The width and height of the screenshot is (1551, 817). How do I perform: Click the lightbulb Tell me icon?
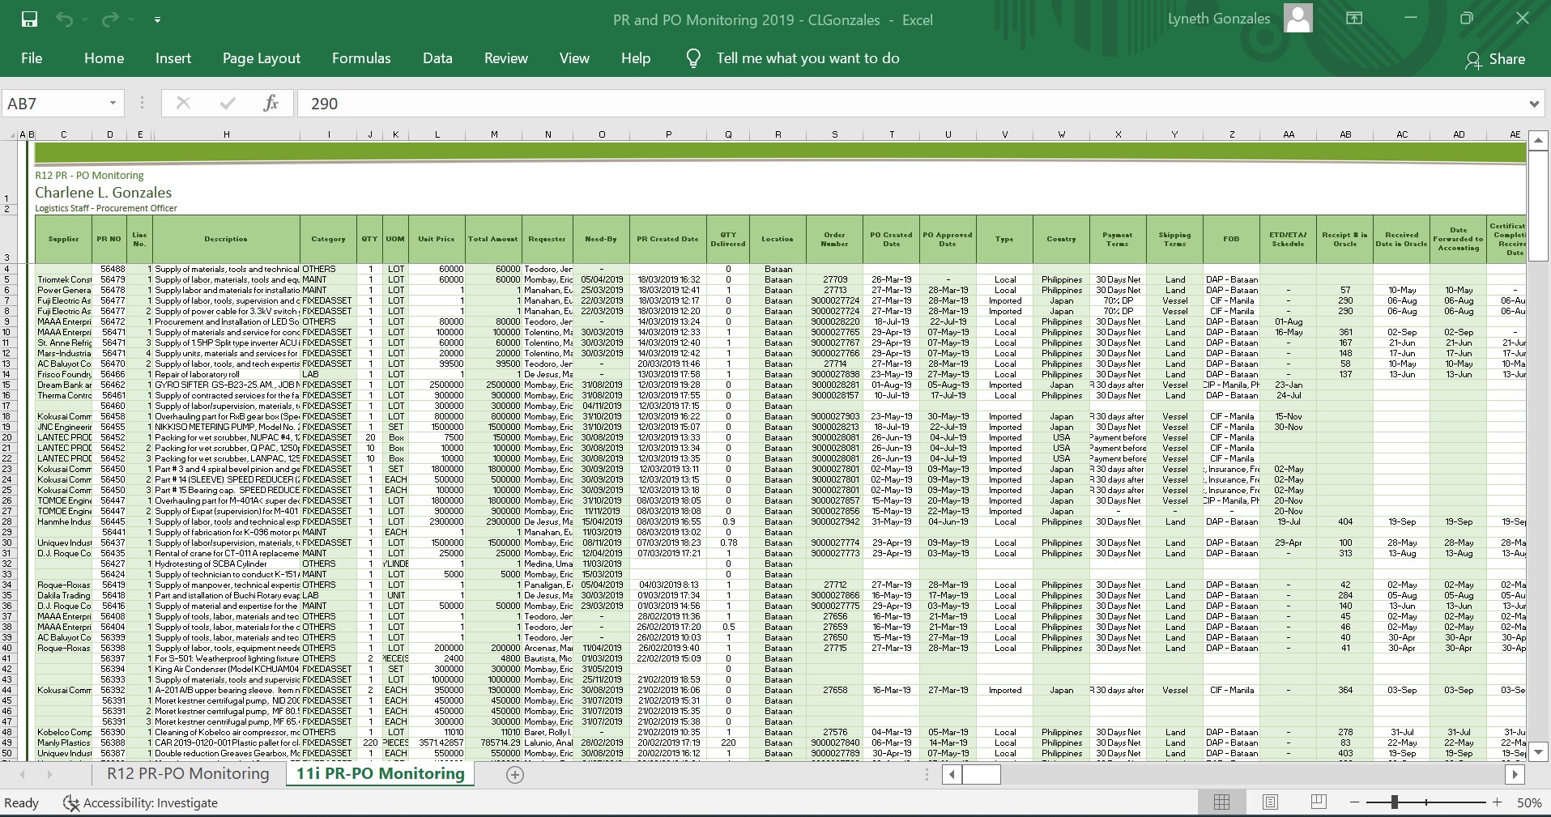click(693, 58)
